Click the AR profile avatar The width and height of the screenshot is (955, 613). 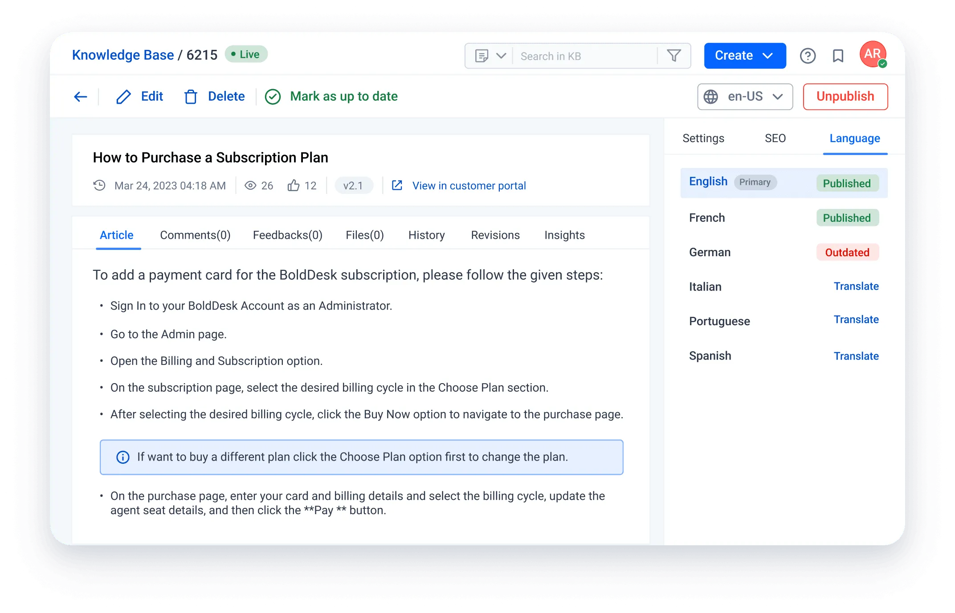point(872,54)
